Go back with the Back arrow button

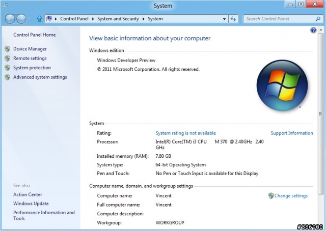(10, 19)
